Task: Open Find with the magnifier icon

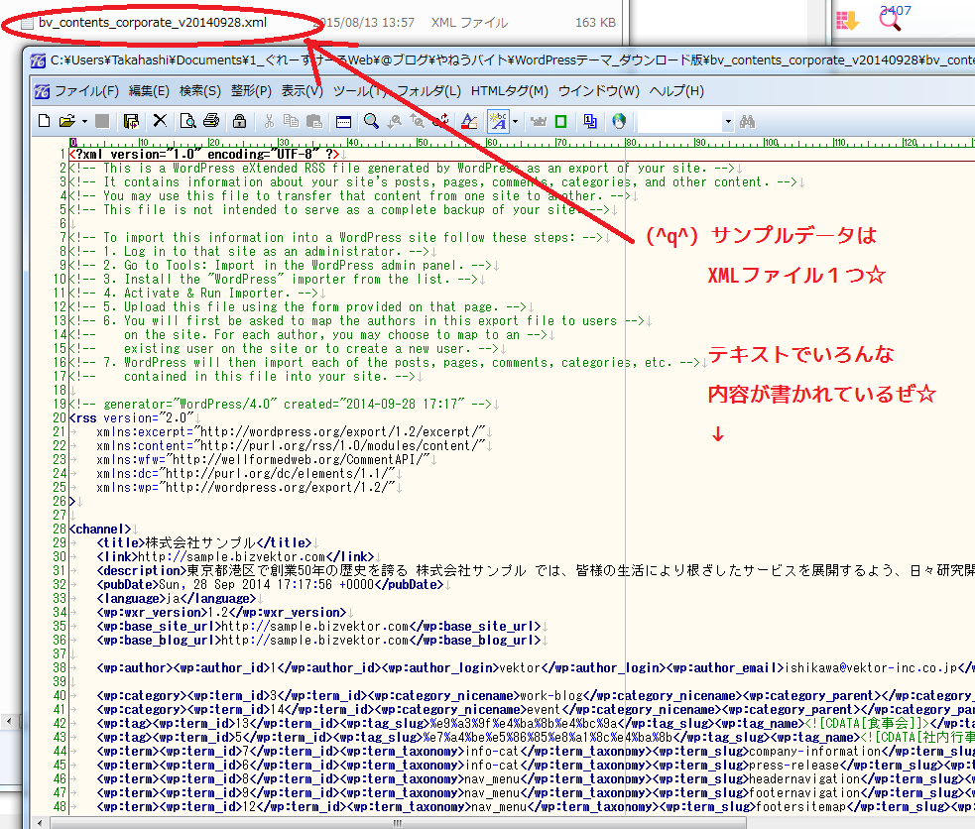Action: (371, 121)
